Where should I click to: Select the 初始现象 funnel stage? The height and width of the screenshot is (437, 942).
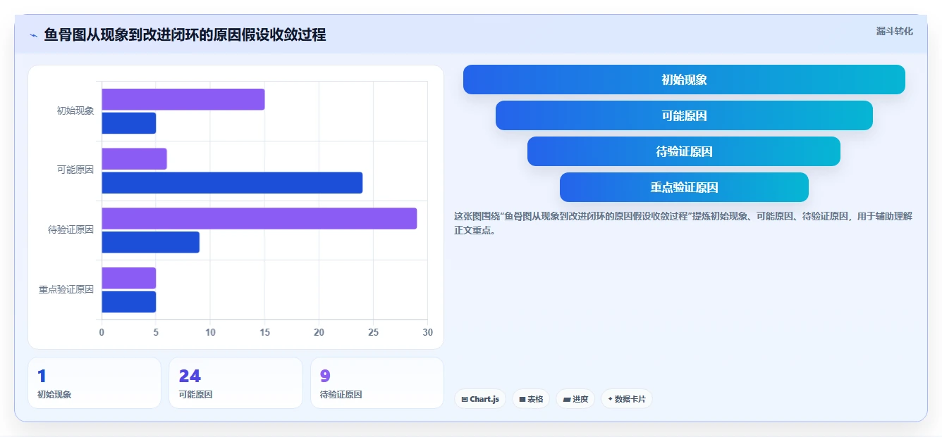(x=684, y=80)
